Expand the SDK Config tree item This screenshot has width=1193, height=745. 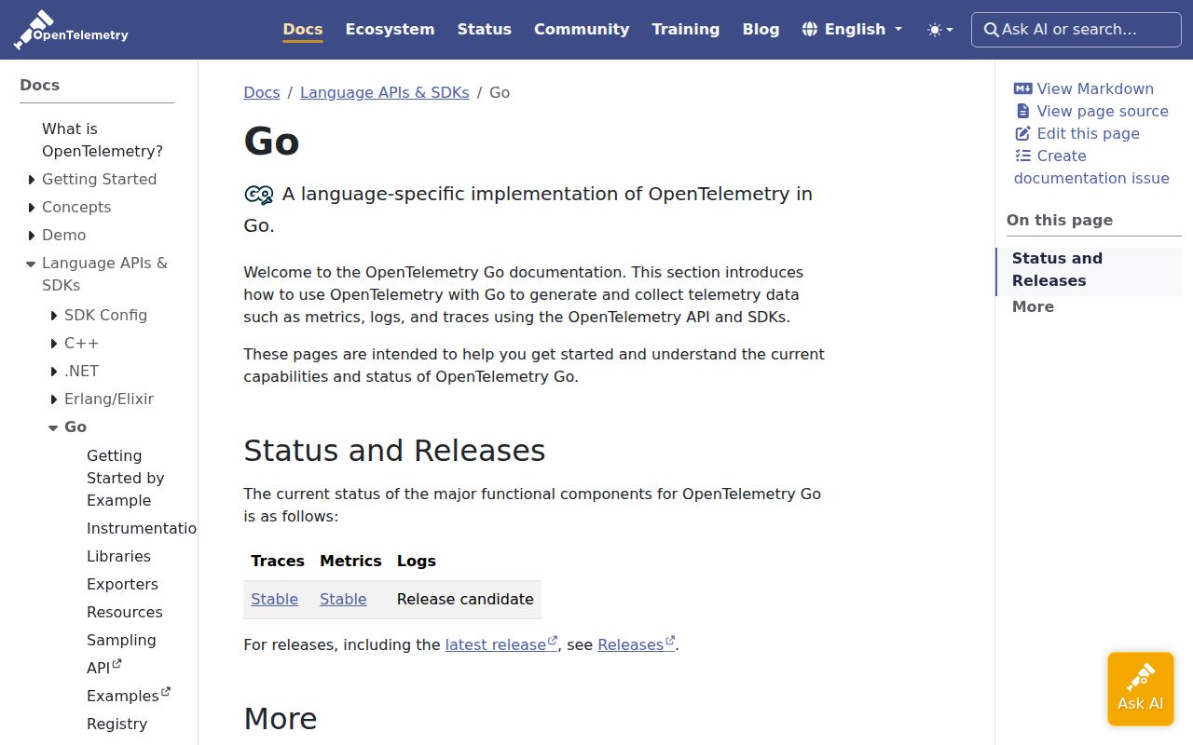pyautogui.click(x=54, y=316)
